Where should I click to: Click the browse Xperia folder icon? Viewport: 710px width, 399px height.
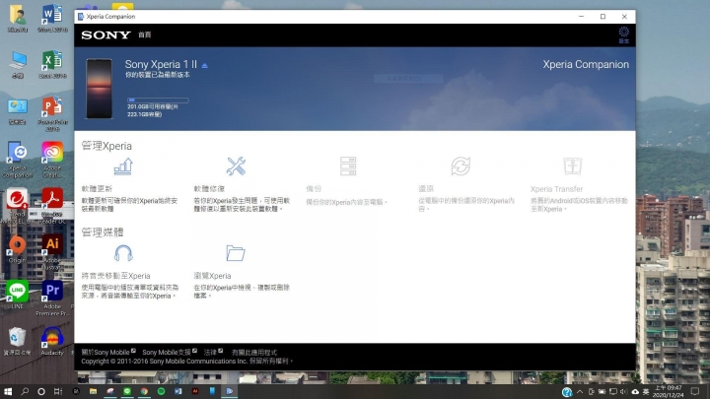click(236, 253)
